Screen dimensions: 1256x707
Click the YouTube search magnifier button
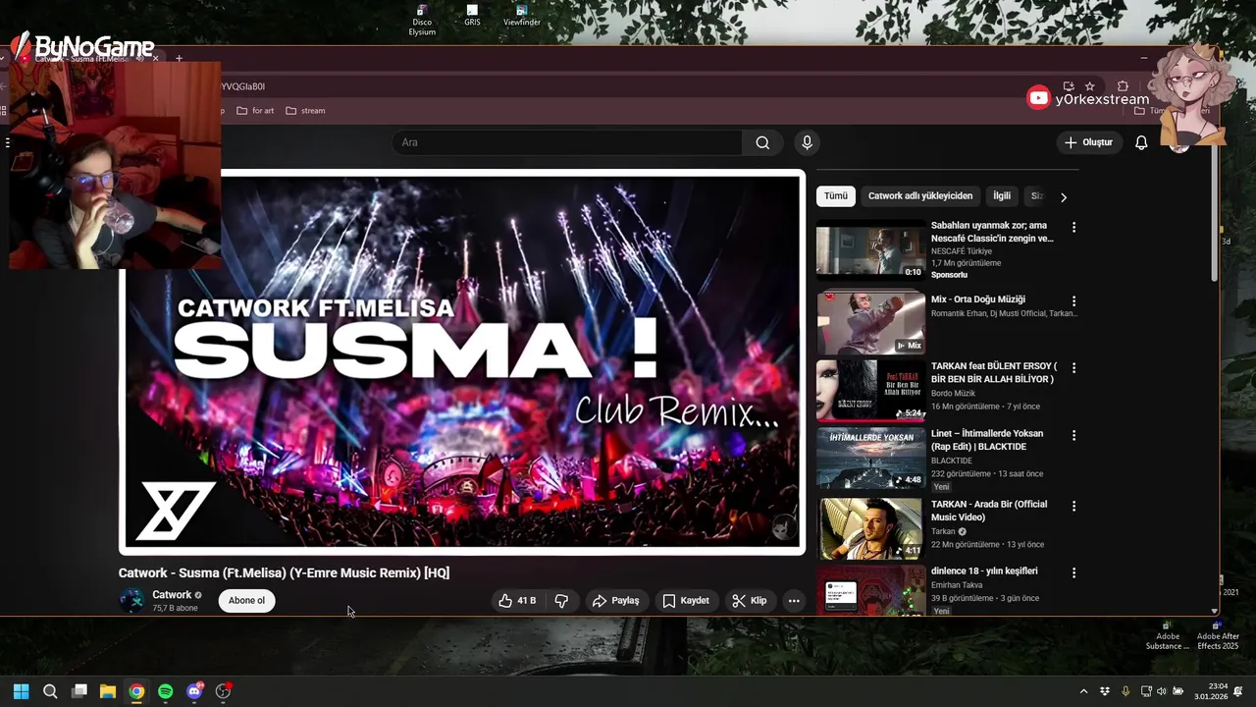tap(762, 142)
